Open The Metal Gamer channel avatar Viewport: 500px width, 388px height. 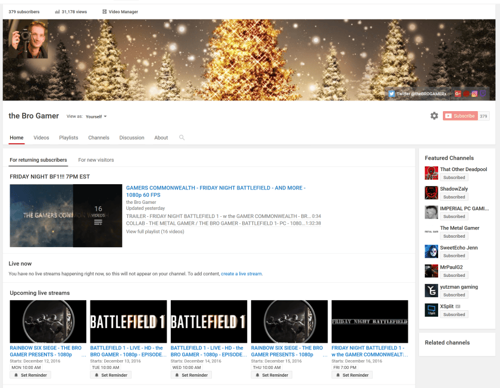(432, 232)
